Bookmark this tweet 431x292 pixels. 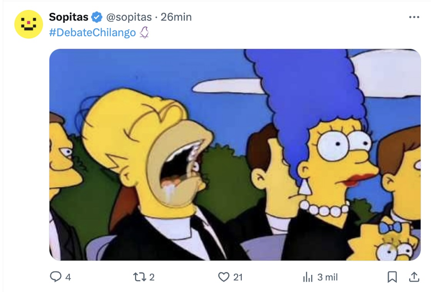pos(392,277)
